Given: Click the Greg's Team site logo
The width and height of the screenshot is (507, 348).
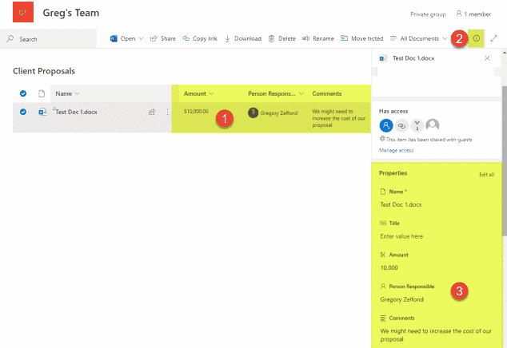Looking at the screenshot, I should click(23, 12).
